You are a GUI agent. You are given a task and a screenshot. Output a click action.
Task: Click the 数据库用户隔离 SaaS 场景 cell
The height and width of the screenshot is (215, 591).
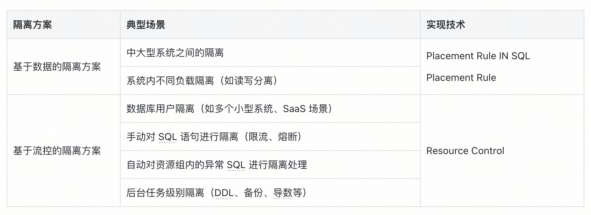point(270,109)
